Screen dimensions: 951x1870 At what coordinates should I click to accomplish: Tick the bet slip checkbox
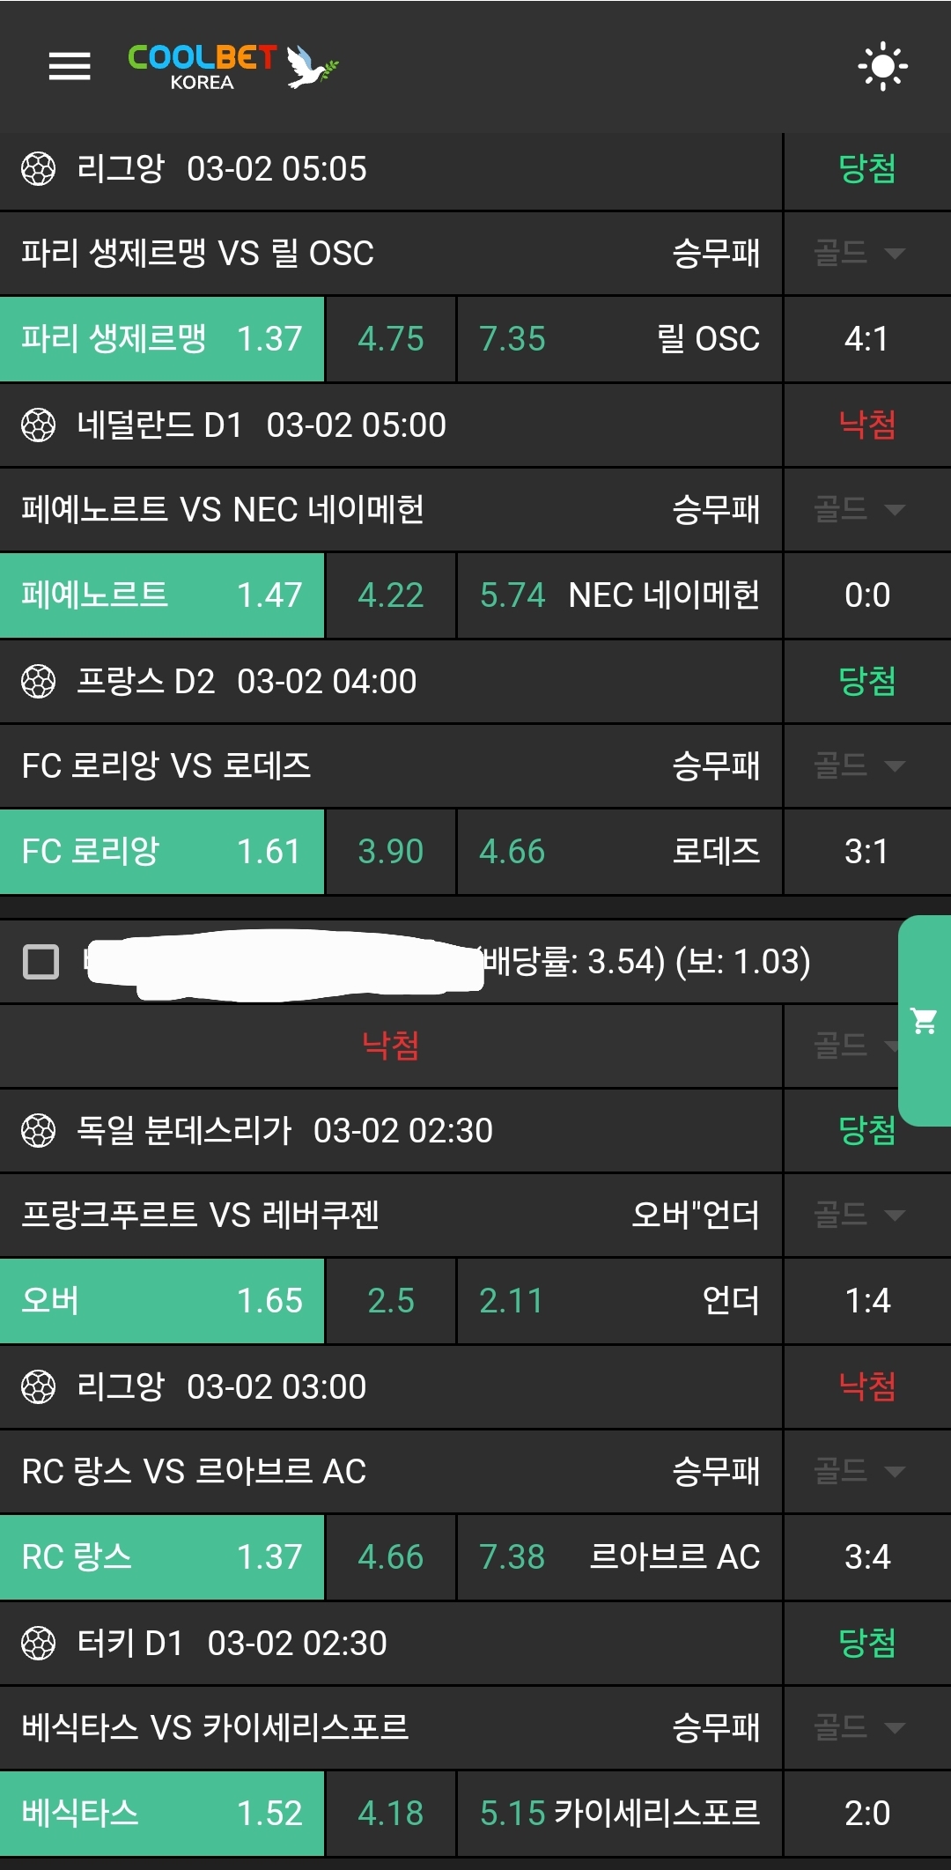41,962
